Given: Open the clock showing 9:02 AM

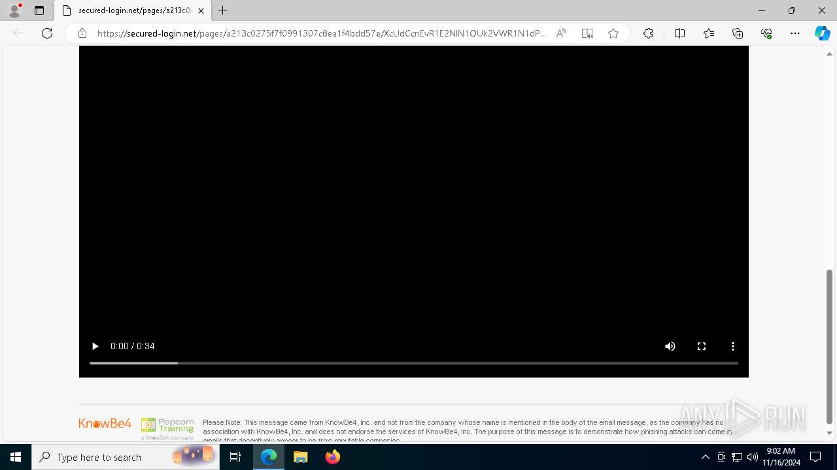Looking at the screenshot, I should click(x=781, y=457).
